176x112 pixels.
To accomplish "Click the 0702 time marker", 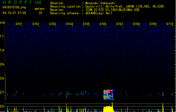I will pyautogui.click(x=36, y=24).
